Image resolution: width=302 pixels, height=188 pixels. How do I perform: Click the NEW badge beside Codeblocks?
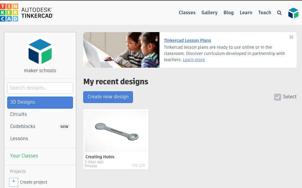[x=64, y=127]
